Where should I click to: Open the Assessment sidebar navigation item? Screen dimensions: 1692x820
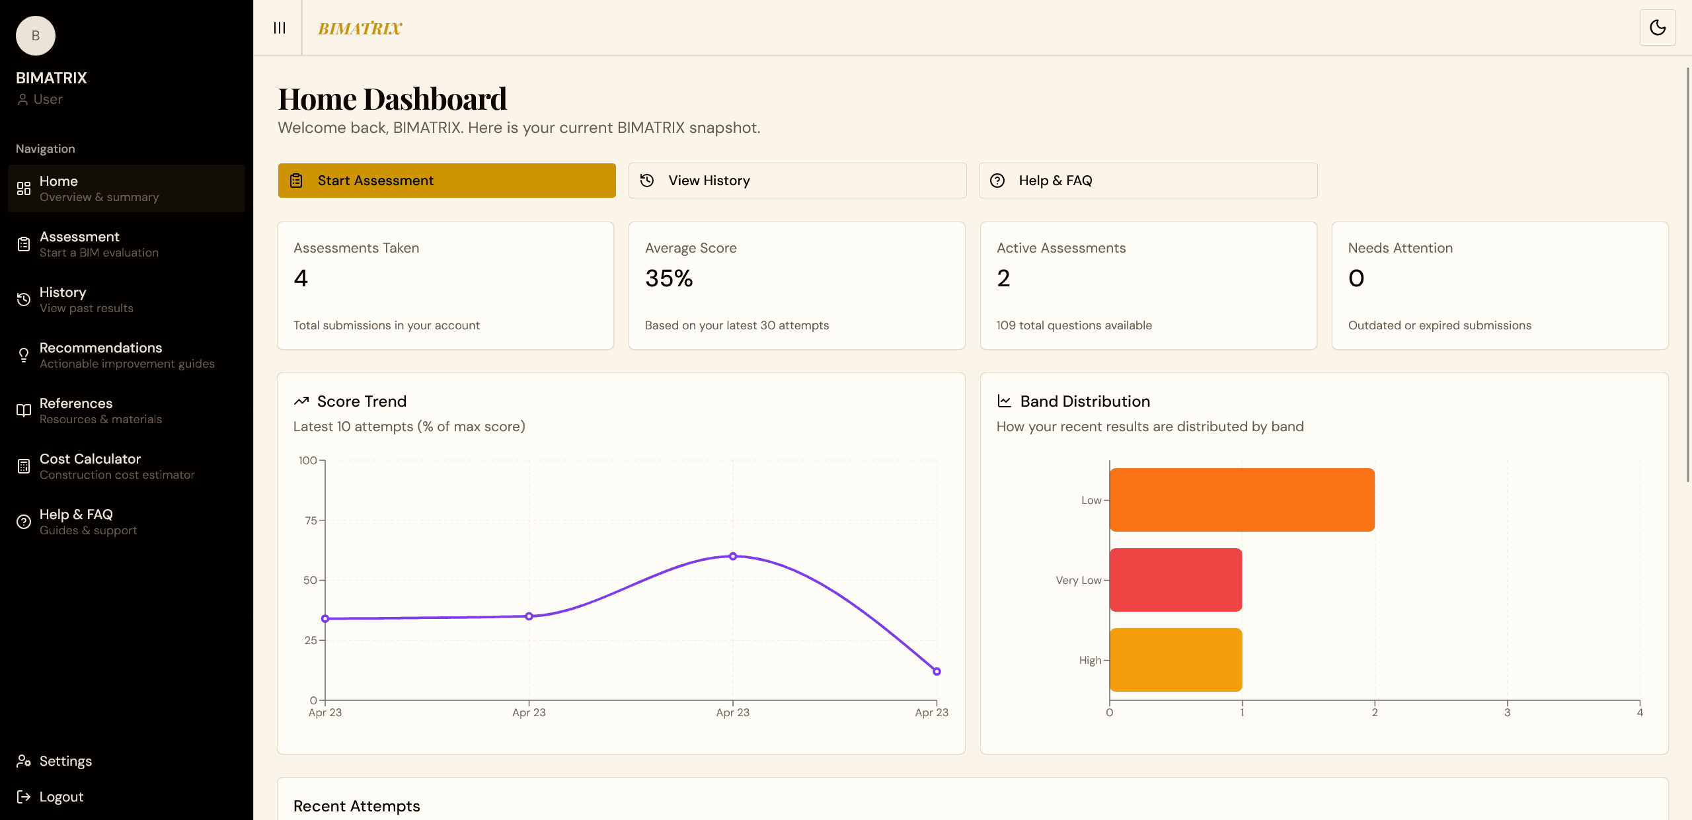click(x=126, y=244)
